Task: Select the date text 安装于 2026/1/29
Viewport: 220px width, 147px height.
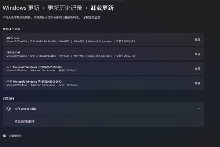Action: coord(125,41)
